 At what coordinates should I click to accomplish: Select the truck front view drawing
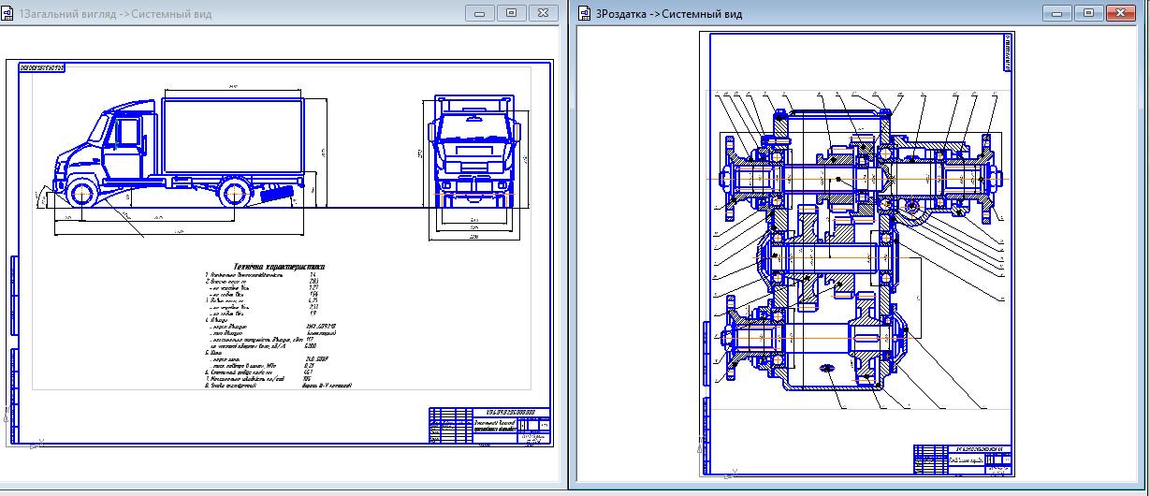[473, 150]
